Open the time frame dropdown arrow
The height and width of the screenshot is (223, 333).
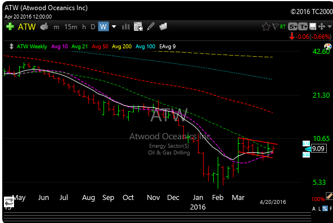click(x=114, y=27)
